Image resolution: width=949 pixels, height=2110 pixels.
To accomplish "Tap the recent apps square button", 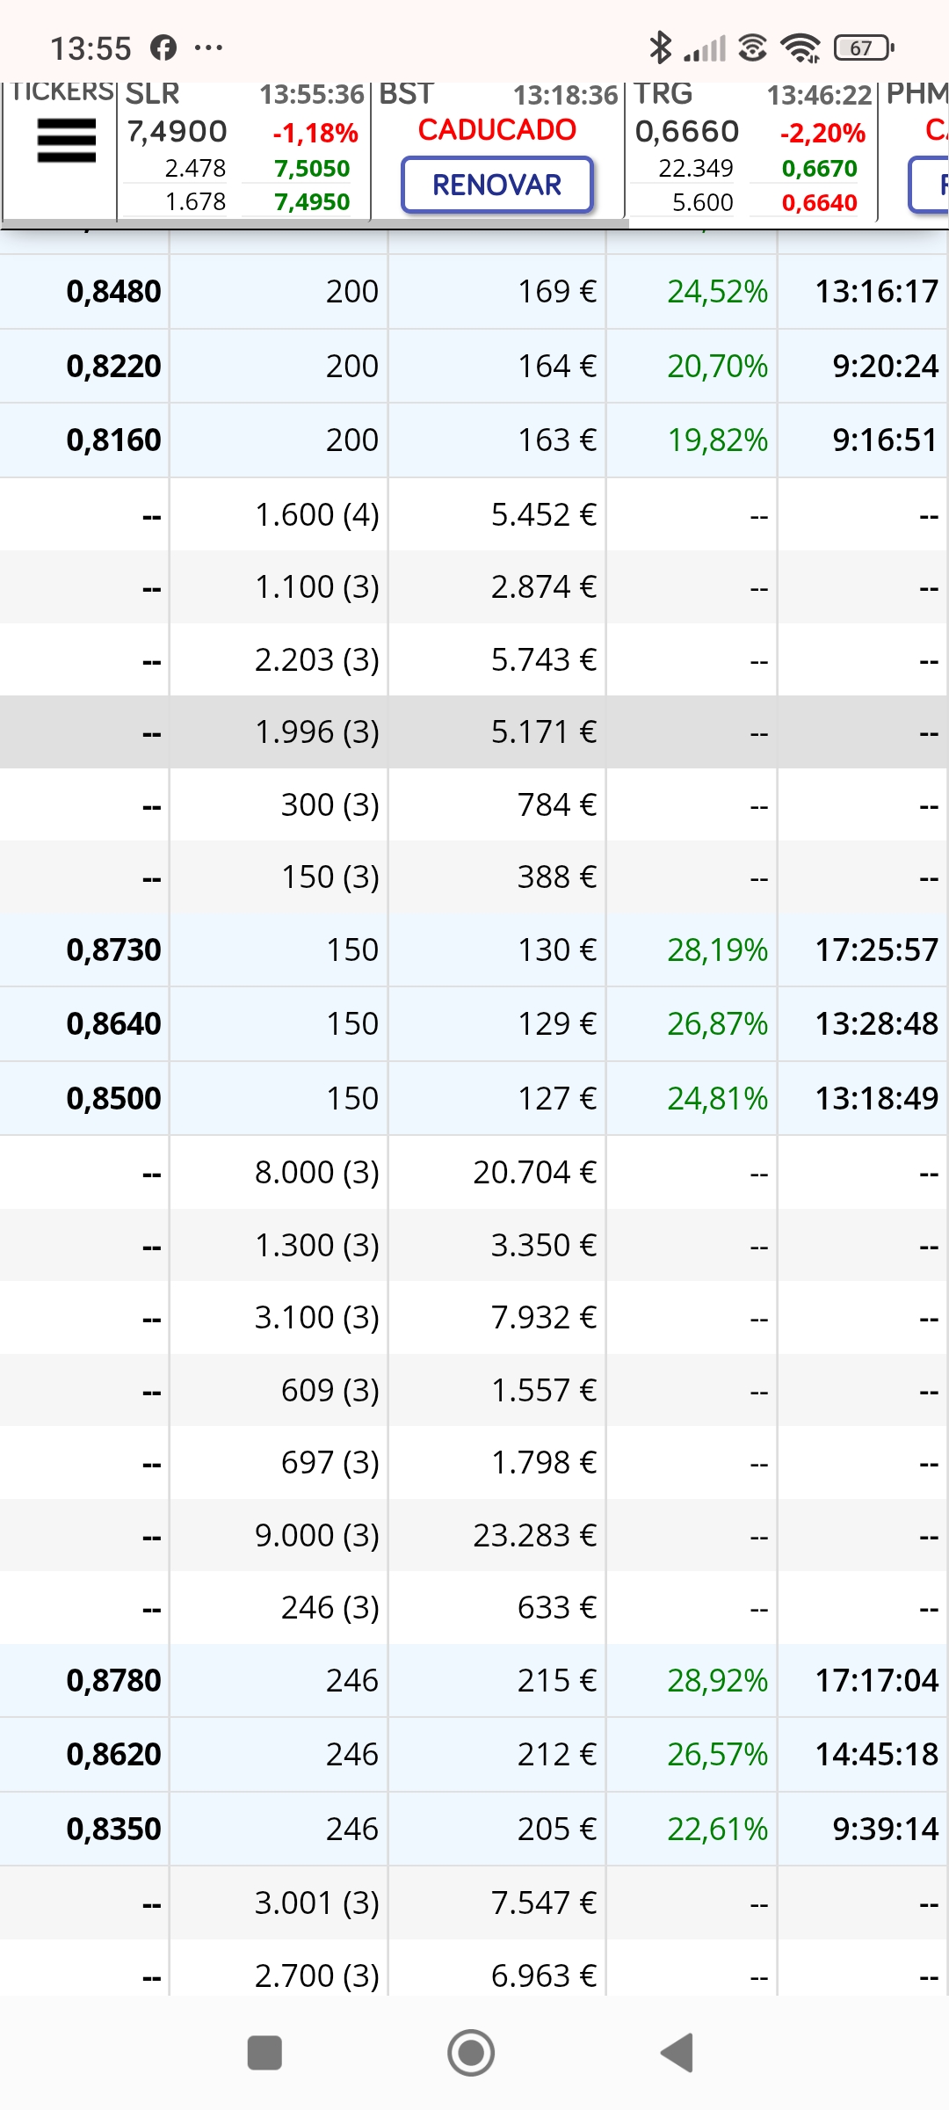I will pos(264,2053).
